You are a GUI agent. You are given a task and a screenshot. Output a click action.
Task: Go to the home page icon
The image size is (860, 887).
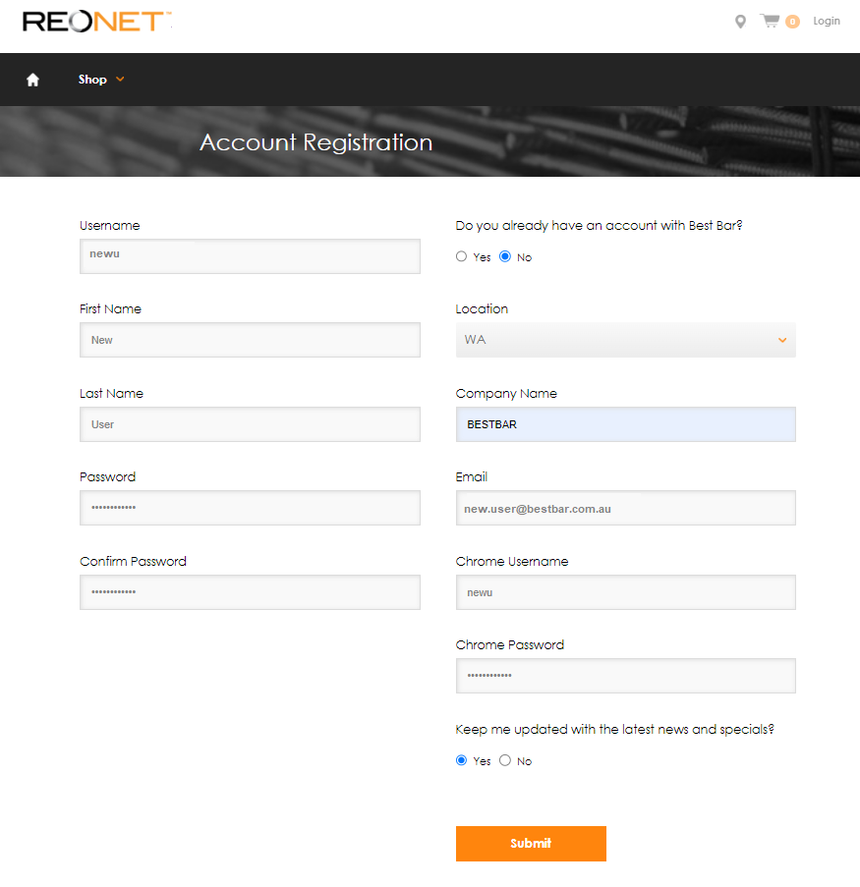point(32,80)
